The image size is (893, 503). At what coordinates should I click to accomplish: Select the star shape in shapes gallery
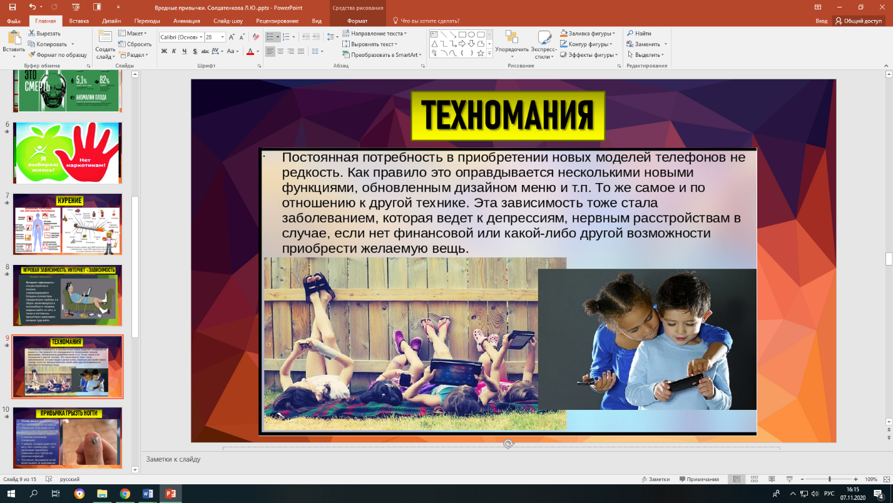click(x=481, y=53)
